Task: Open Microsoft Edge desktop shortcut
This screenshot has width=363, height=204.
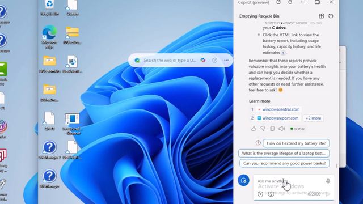Action: pos(49,37)
